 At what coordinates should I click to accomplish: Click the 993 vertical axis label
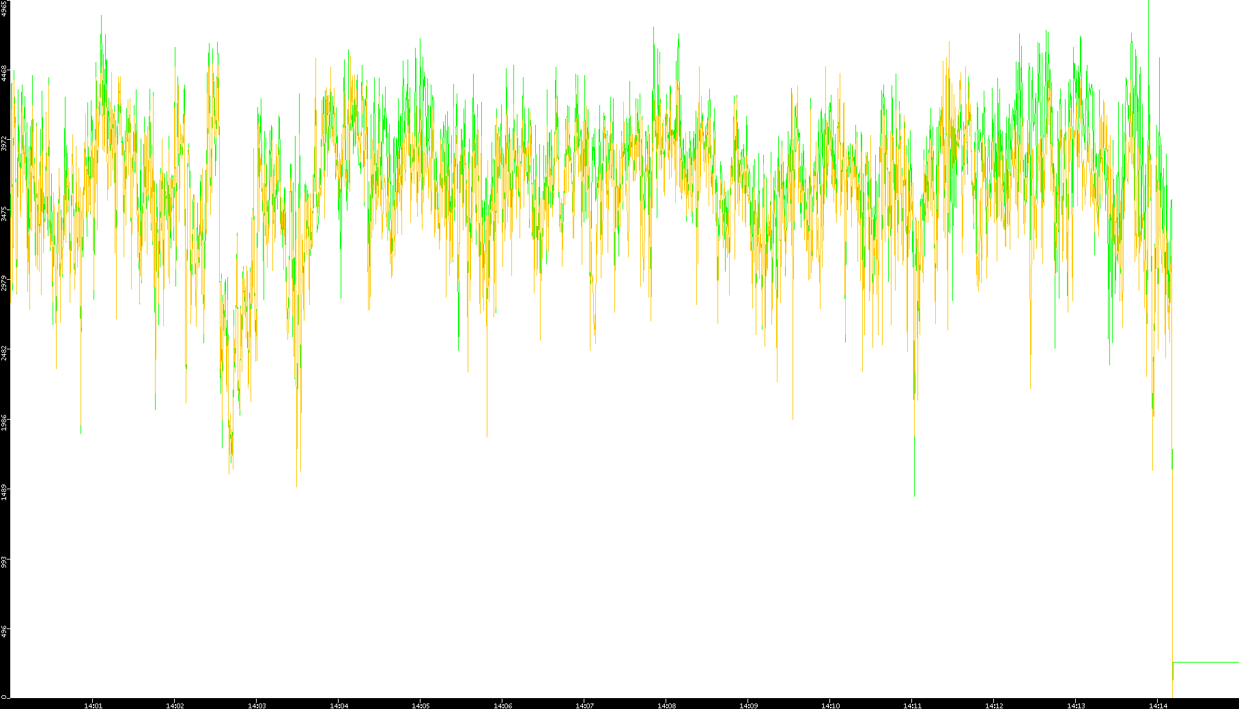pyautogui.click(x=4, y=562)
